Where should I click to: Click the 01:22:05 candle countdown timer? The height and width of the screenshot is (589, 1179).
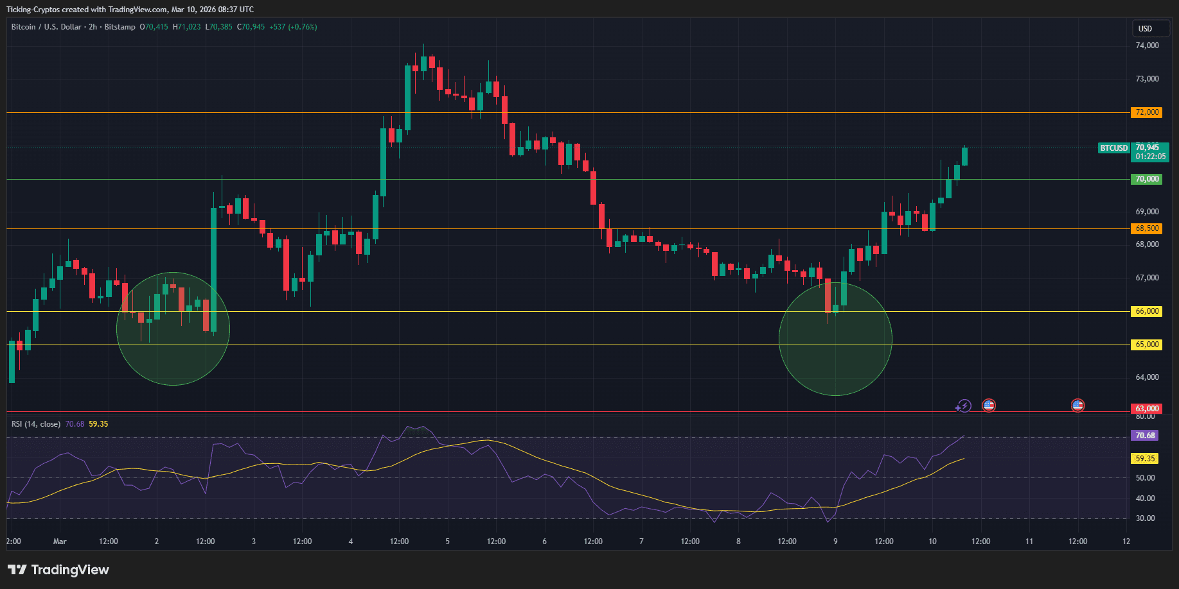1150,157
